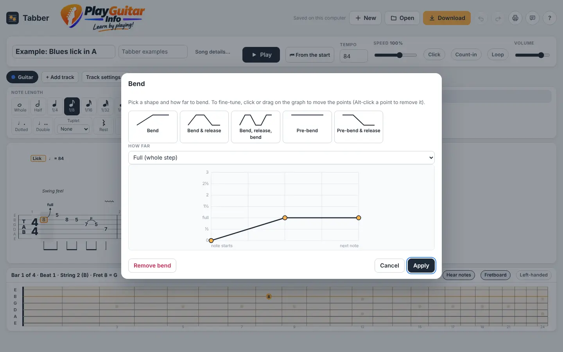Expand the Tuplet dropdown
This screenshot has width=563, height=352.
(74, 129)
